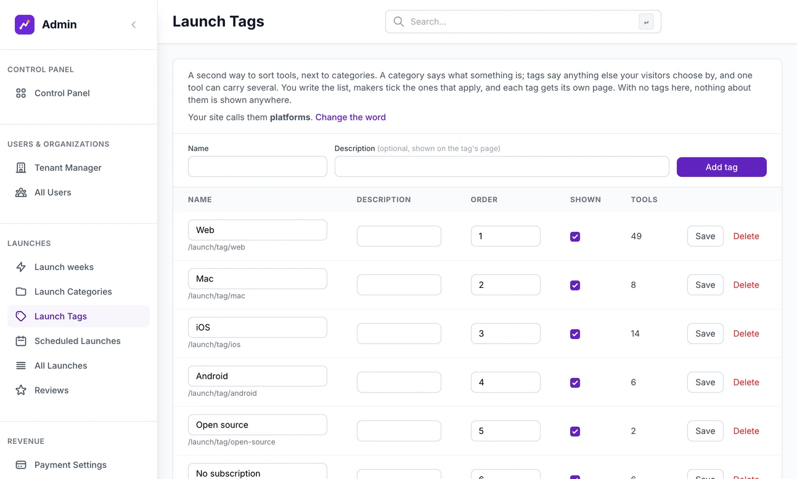The image size is (797, 479).
Task: Click the enter-key icon in the search bar
Action: 646,22
